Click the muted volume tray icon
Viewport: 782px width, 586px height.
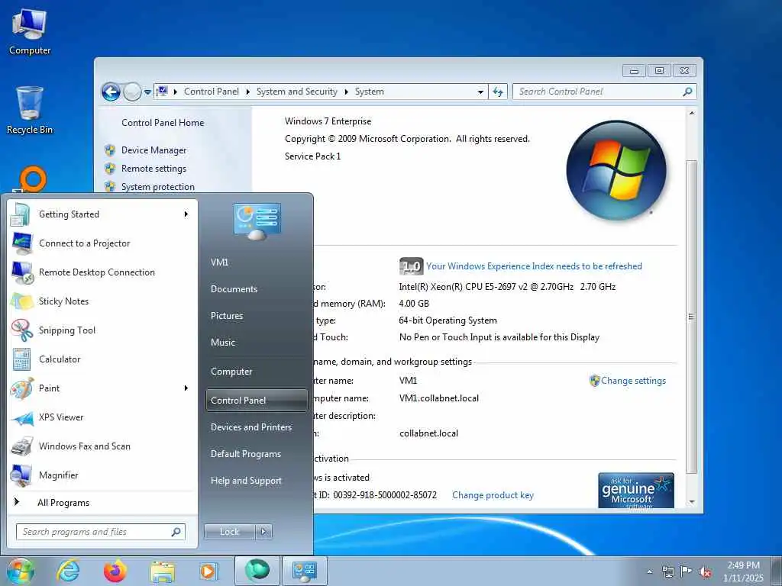pos(705,572)
